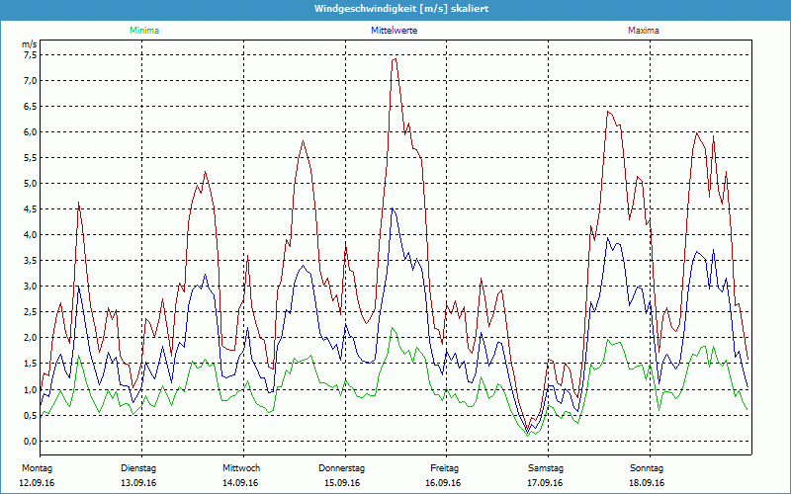Click the 2,0 axis value
The image size is (791, 494).
pyautogui.click(x=31, y=338)
